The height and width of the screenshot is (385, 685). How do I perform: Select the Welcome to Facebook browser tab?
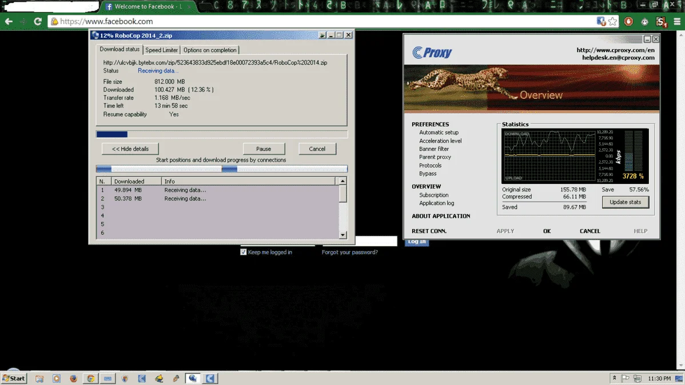click(x=148, y=6)
